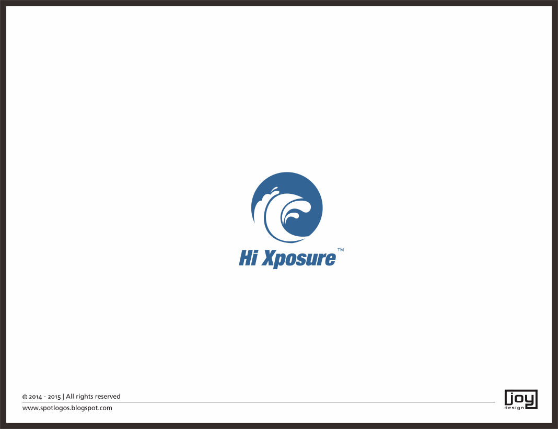Viewport: 558px width, 429px height.
Task: Select the Hi Xposure wordmark
Action: [x=288, y=258]
